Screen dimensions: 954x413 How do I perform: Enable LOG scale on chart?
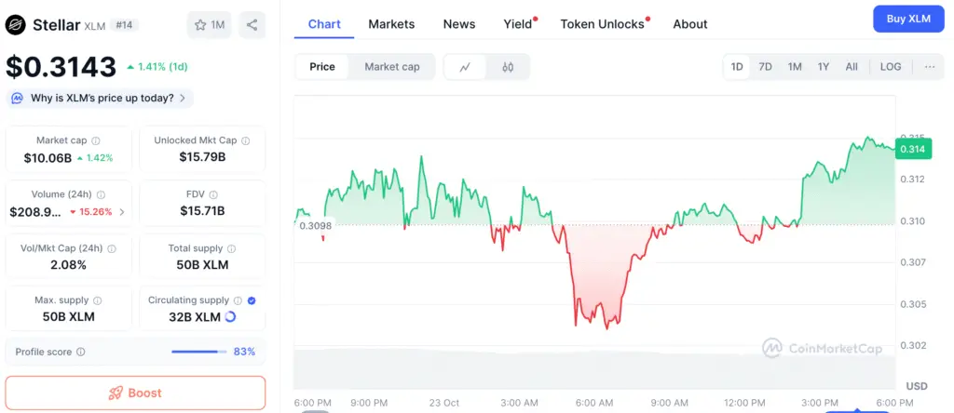point(891,67)
